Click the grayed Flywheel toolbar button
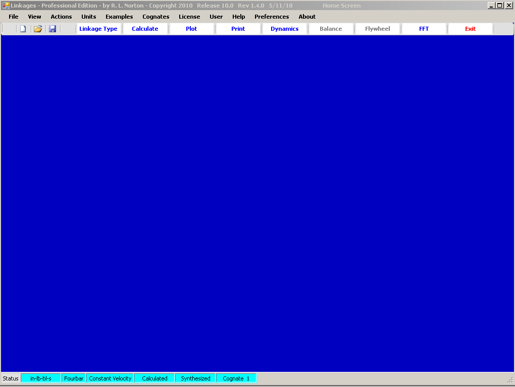The height and width of the screenshot is (387, 515). [x=377, y=29]
